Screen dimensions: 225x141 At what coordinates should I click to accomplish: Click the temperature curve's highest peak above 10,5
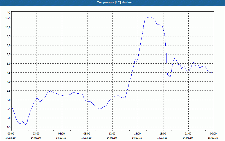point(150,17)
